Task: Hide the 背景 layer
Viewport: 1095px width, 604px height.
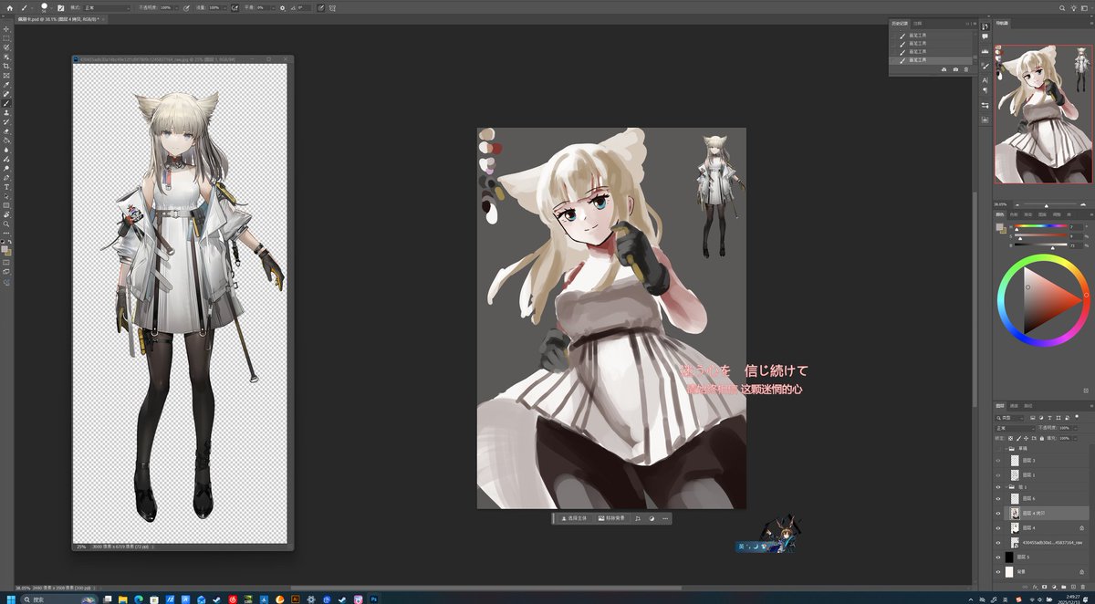Action: 998,572
